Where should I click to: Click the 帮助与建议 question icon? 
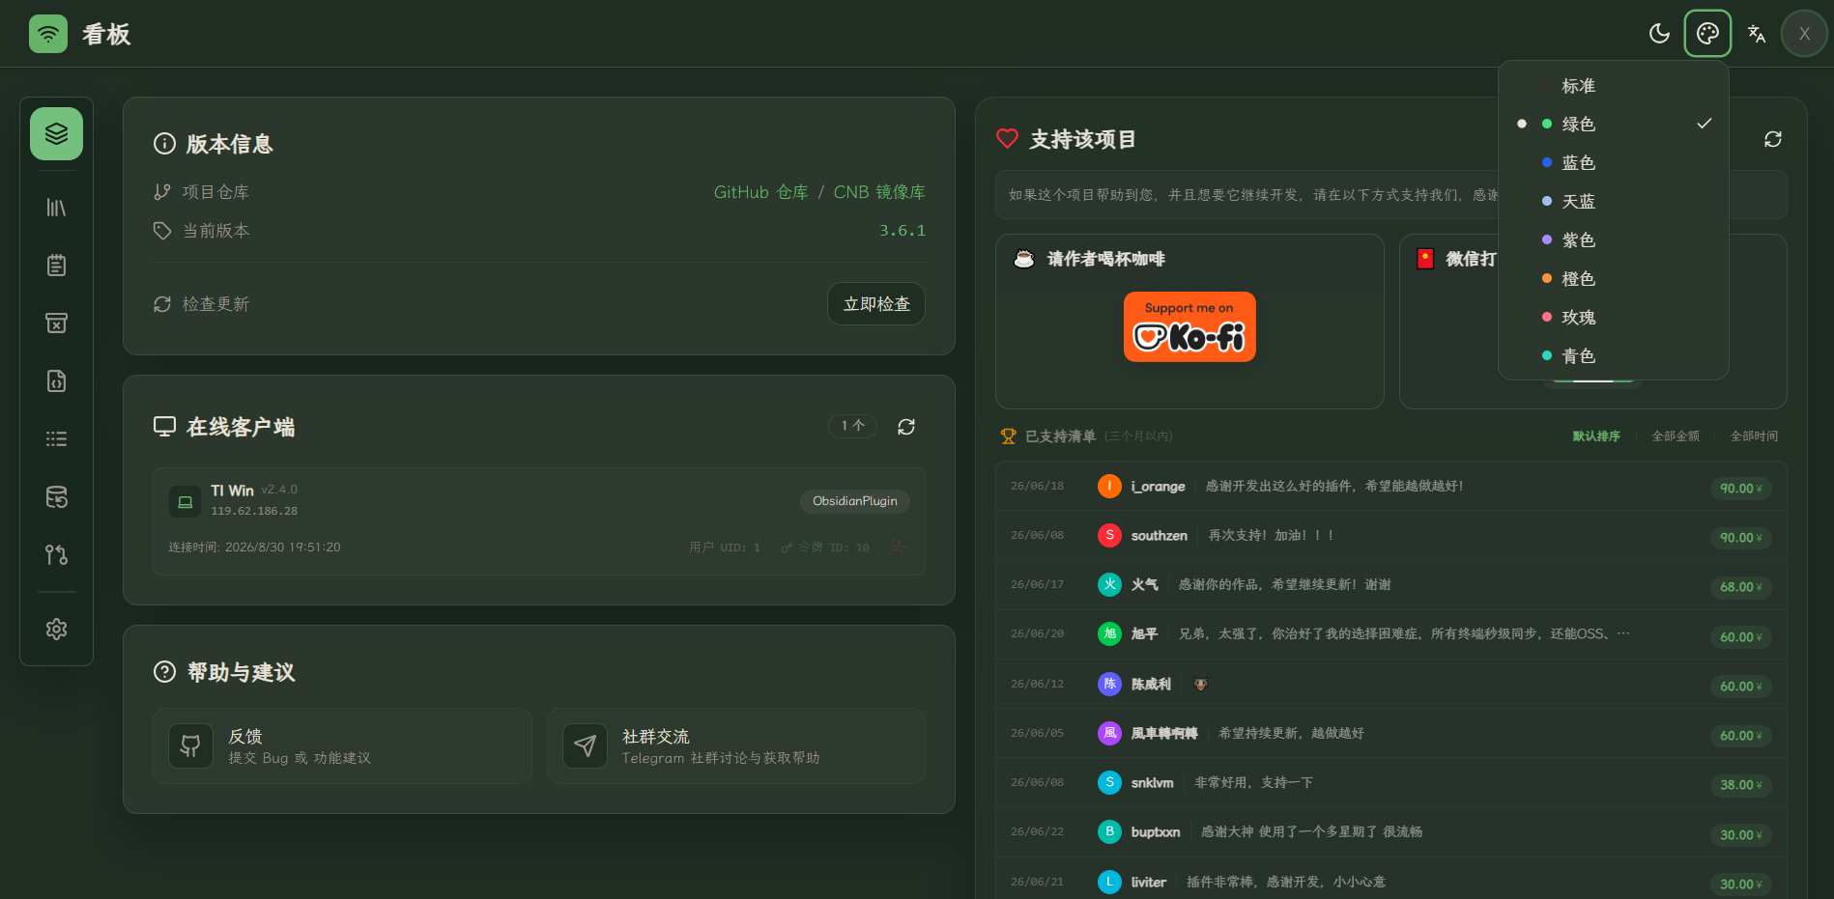click(164, 672)
